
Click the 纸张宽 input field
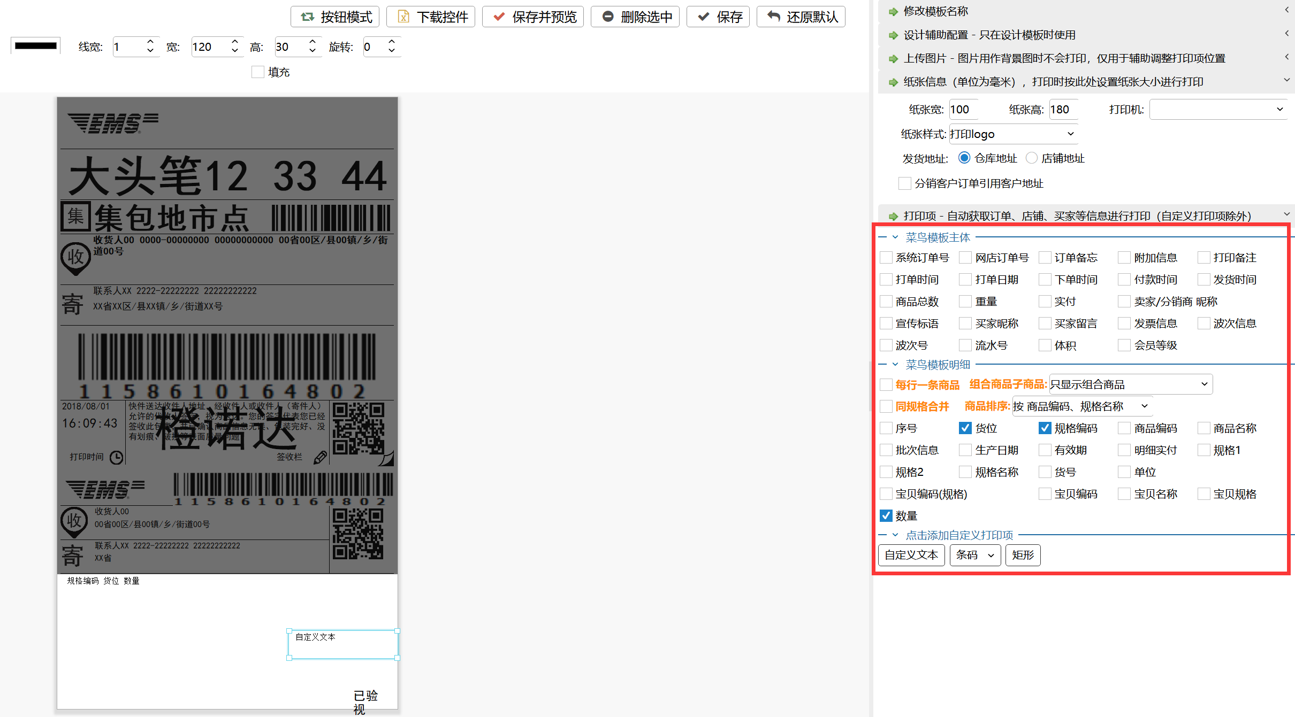click(x=964, y=110)
